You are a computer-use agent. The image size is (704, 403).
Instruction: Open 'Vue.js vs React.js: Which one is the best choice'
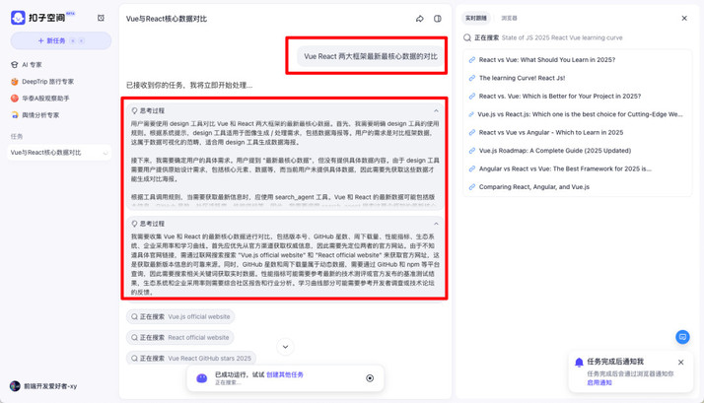580,114
